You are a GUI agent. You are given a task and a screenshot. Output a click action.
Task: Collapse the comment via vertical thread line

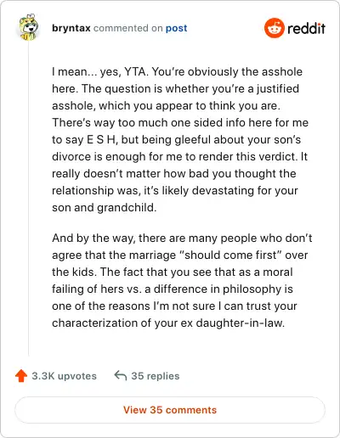coord(28,198)
